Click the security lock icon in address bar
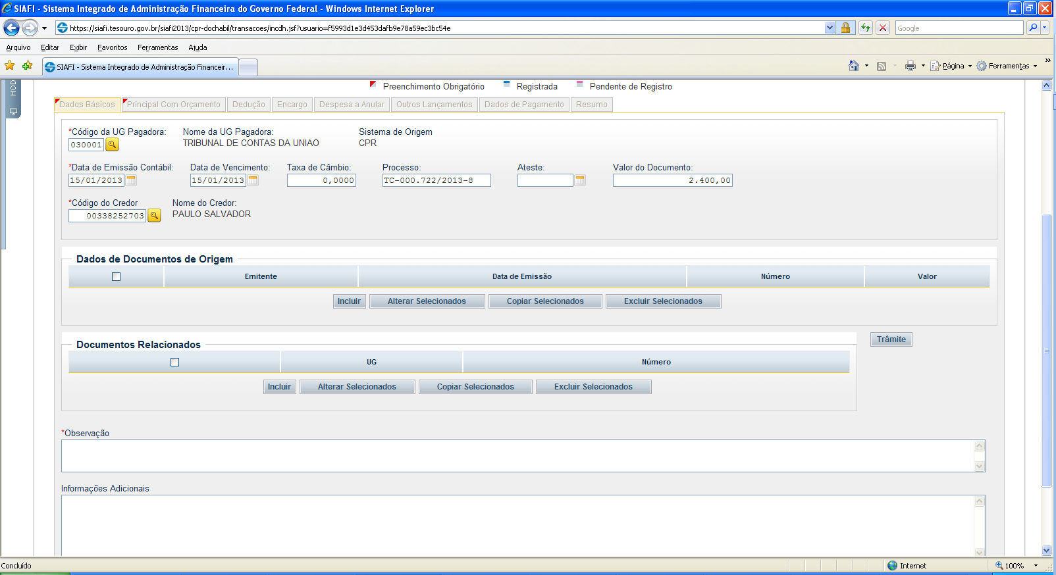This screenshot has height=575, width=1056. tap(846, 28)
